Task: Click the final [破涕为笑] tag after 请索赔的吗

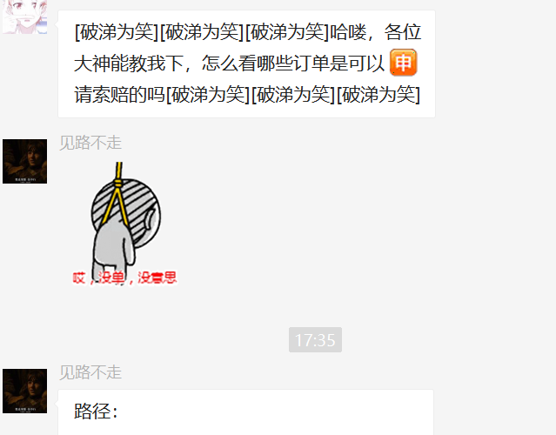Action: point(378,95)
